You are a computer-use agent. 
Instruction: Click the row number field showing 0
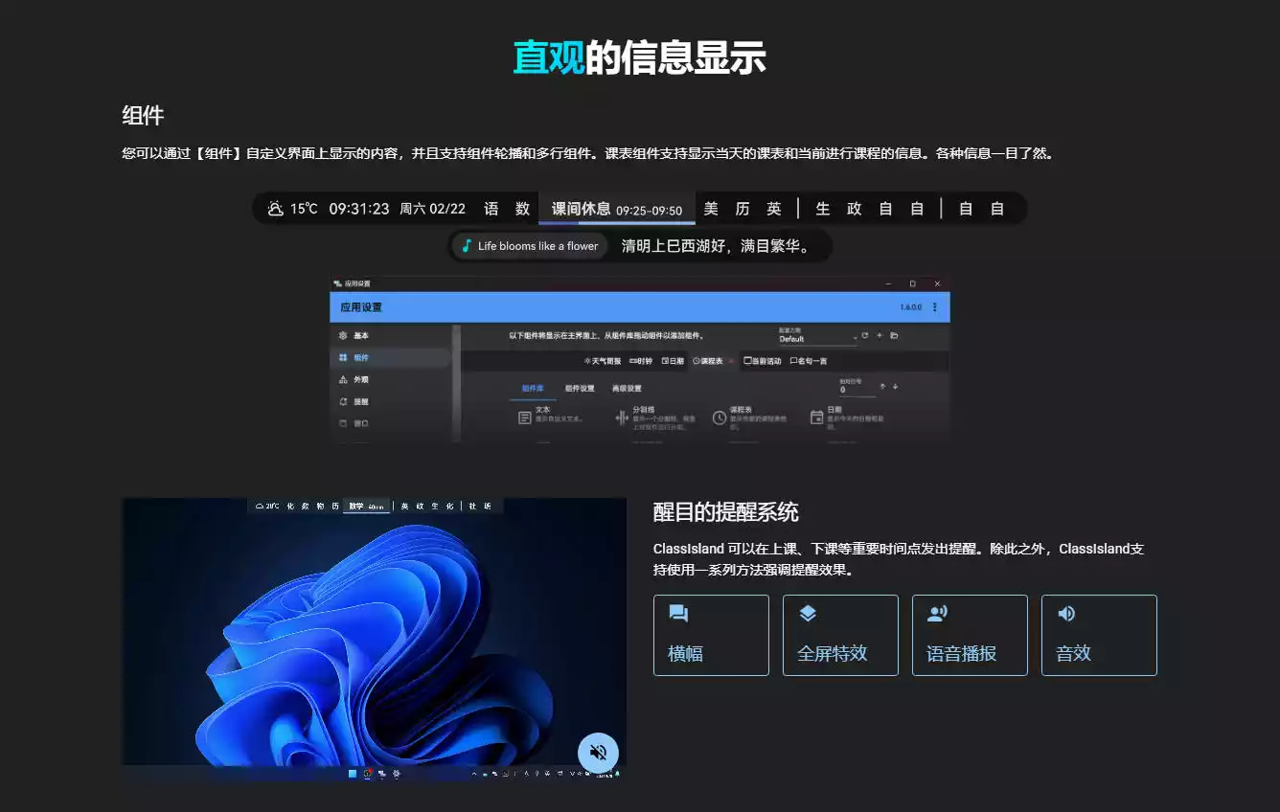[857, 390]
